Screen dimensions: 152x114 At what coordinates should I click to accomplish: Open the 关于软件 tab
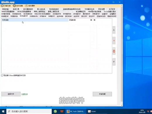coord(112,9)
